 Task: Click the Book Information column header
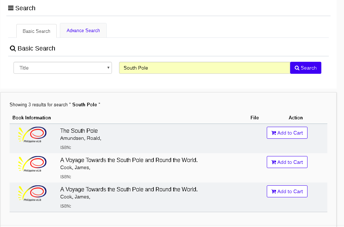point(32,118)
